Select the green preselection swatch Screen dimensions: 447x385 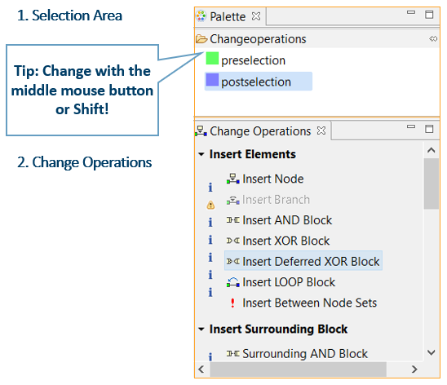pos(212,58)
